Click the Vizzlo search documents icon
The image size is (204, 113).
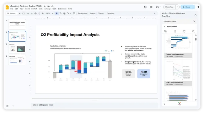[193, 31]
